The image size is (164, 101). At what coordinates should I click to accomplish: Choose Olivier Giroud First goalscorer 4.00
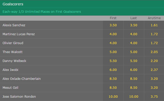[x=113, y=43]
